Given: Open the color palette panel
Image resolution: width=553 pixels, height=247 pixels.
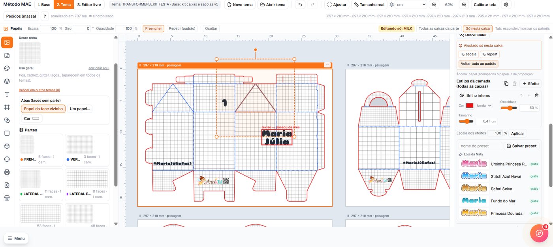Looking at the screenshot, I should 7,68.
